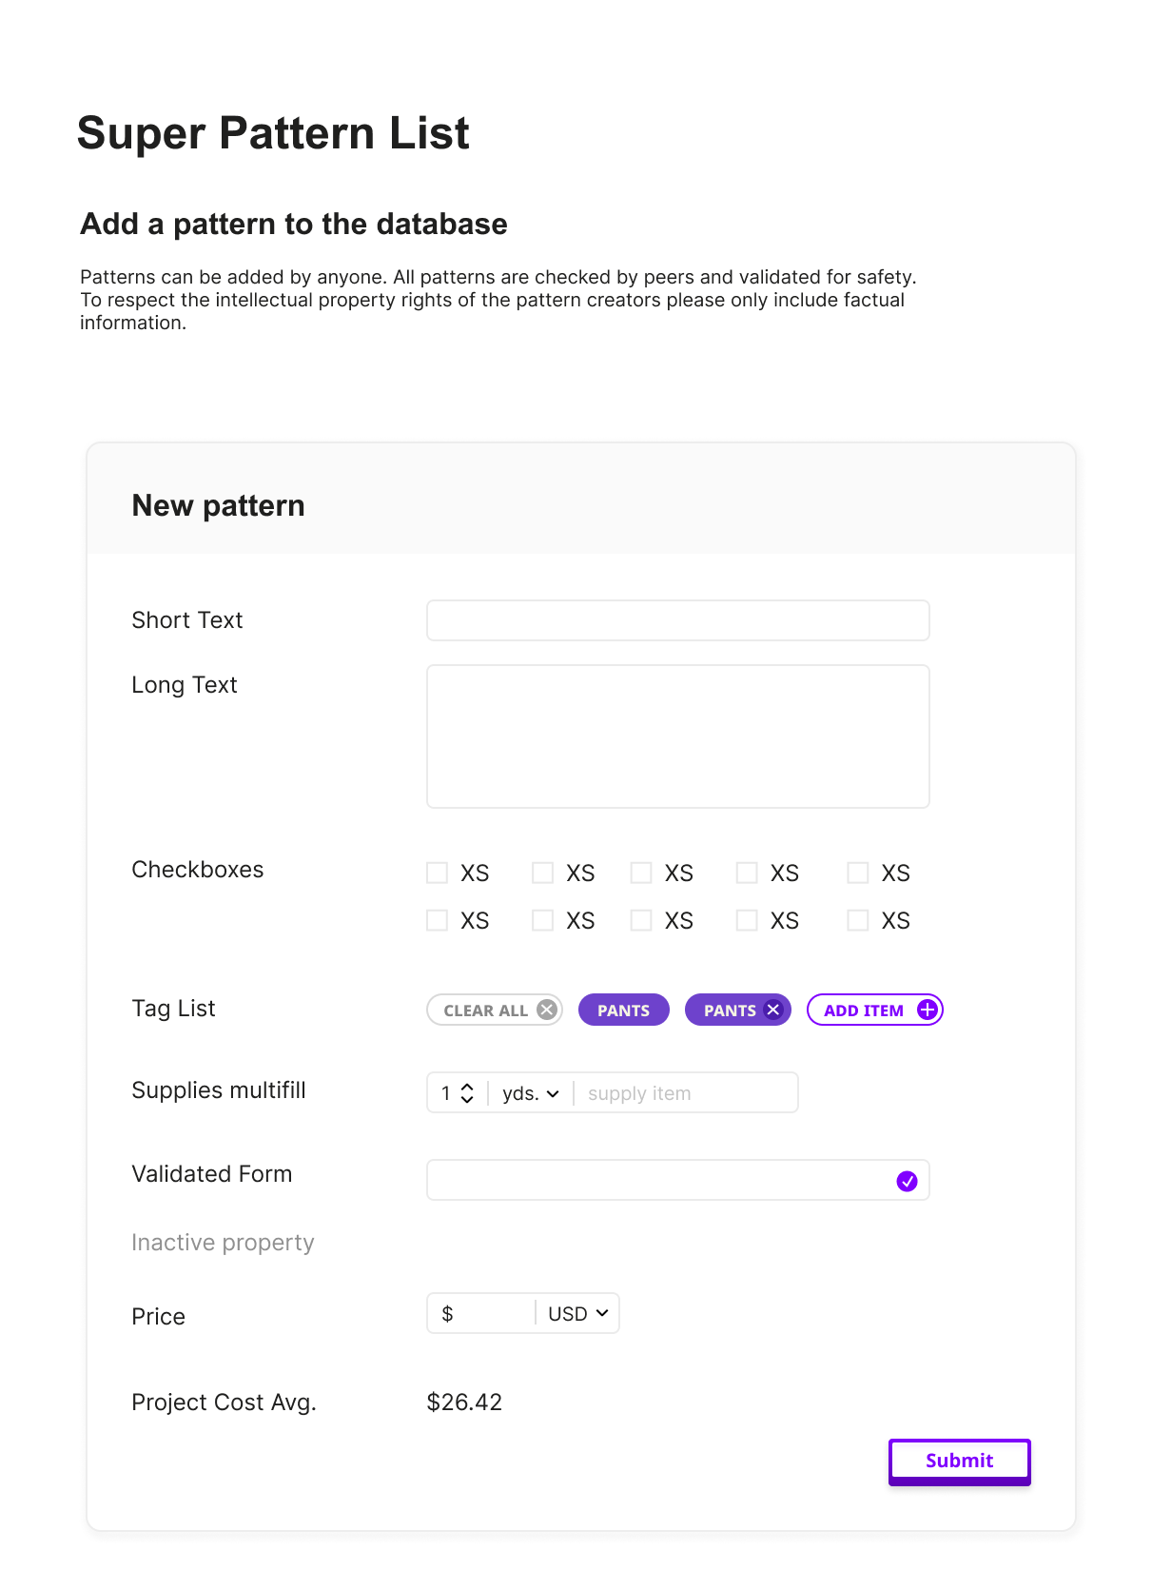Click the X icon on Clear All tag
The width and height of the screenshot is (1172, 1570).
pos(547,1010)
